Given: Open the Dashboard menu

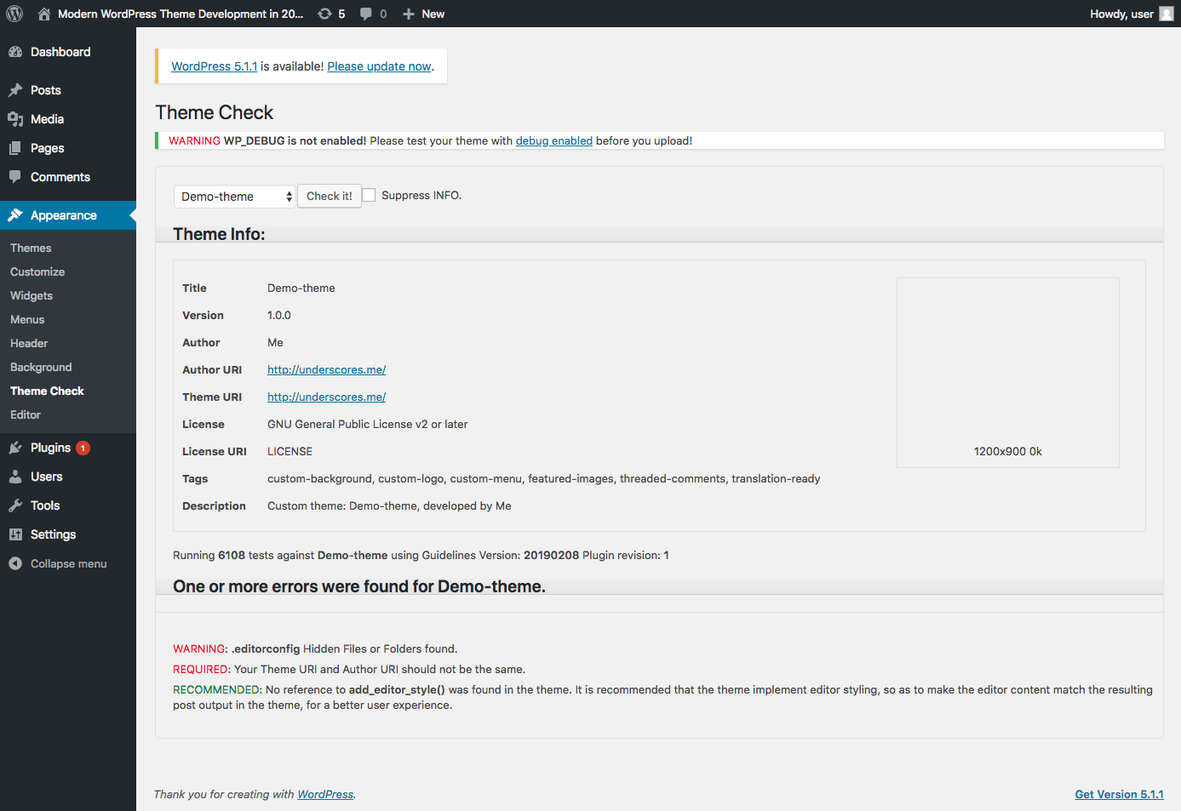Looking at the screenshot, I should [68, 52].
